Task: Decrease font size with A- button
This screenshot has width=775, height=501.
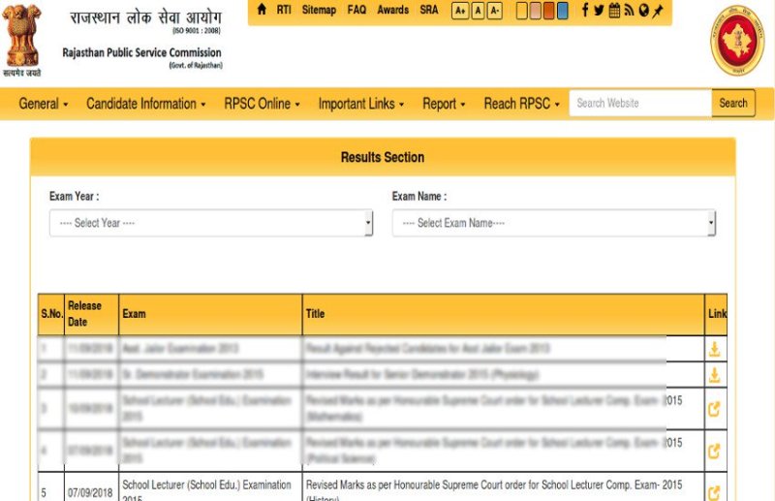Action: point(495,11)
